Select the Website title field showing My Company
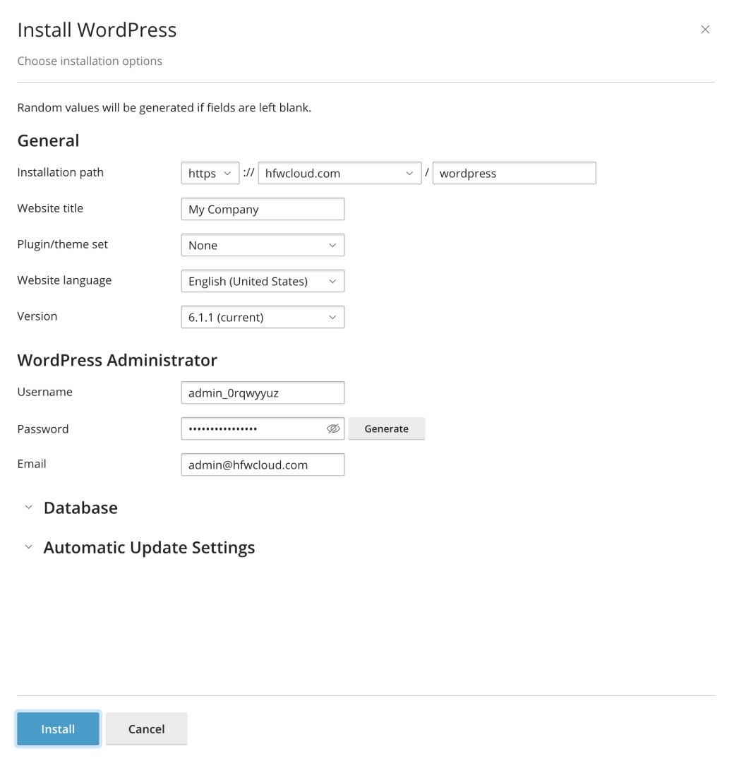The height and width of the screenshot is (768, 734). pos(263,209)
